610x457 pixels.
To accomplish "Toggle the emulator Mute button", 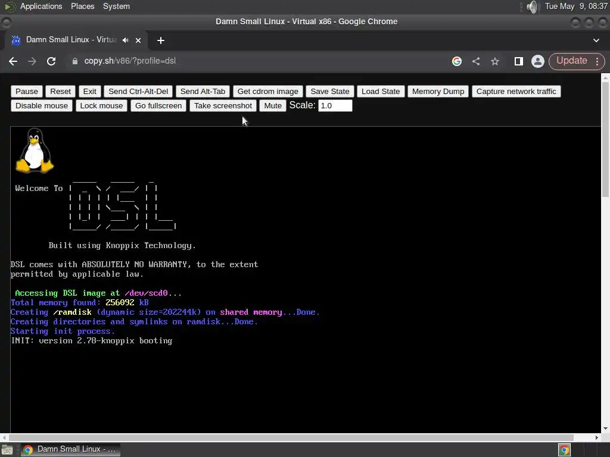I will coord(273,106).
